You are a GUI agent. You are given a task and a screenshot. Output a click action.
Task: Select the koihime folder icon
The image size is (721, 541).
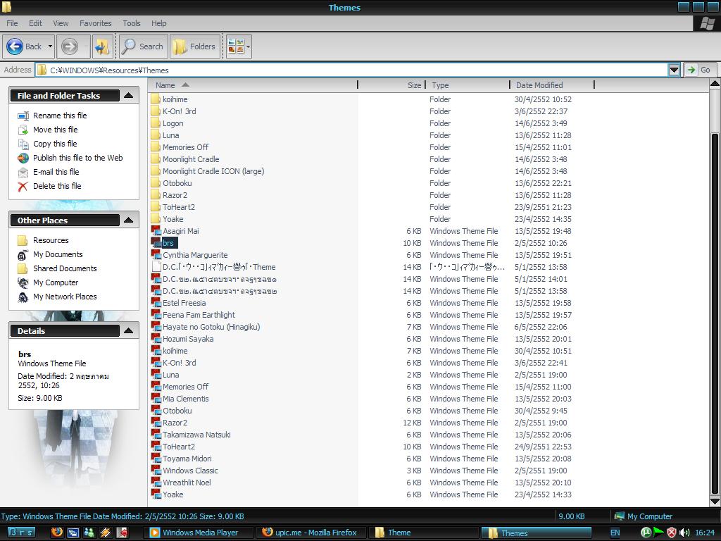pyautogui.click(x=156, y=99)
